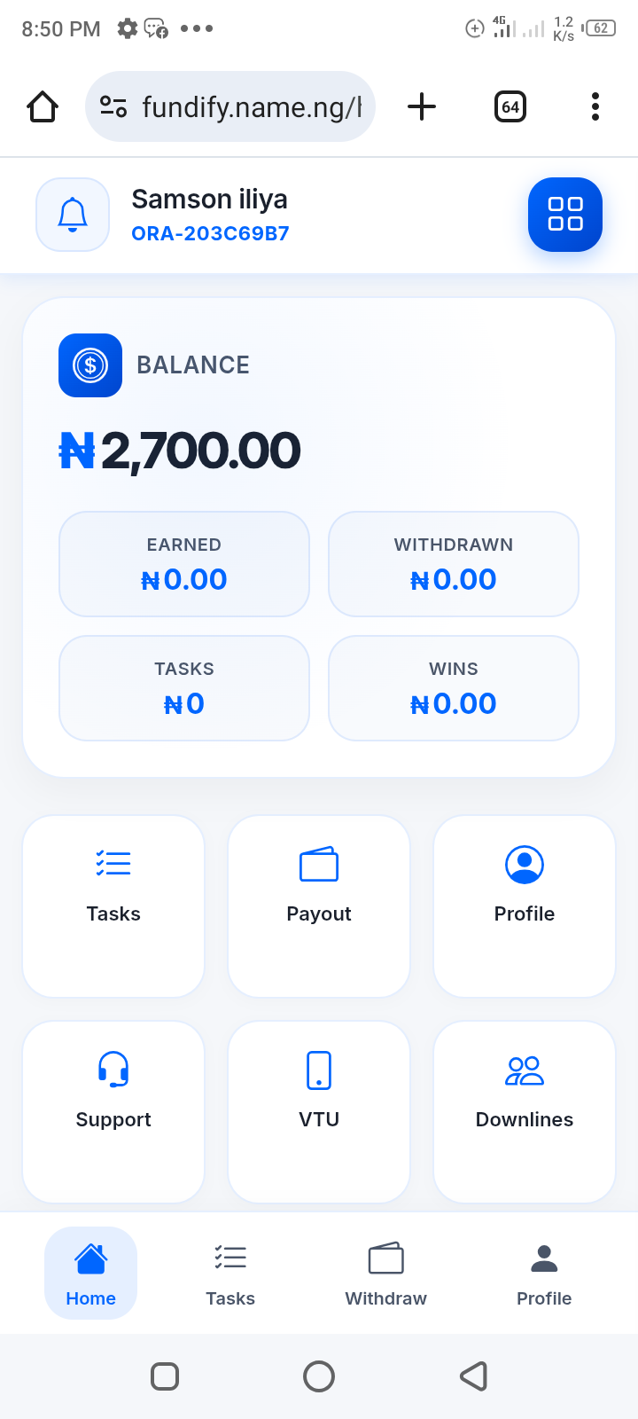
Task: Go to the Withdraw bottom tab
Action: coord(385,1274)
